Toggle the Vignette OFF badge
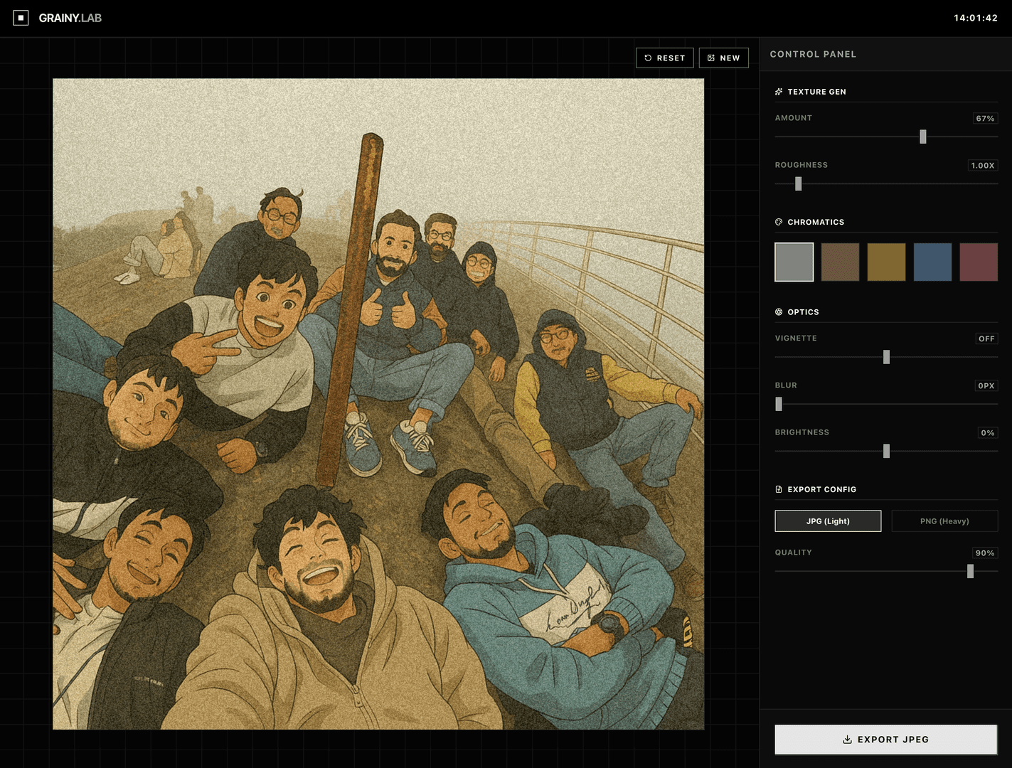 (986, 338)
